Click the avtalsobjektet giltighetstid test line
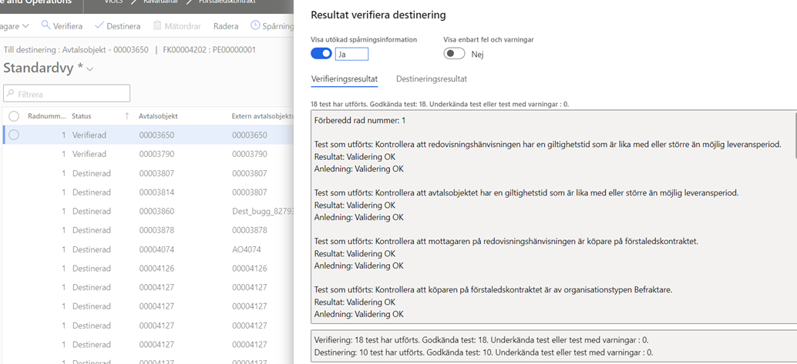797x364 pixels. pyautogui.click(x=526, y=193)
